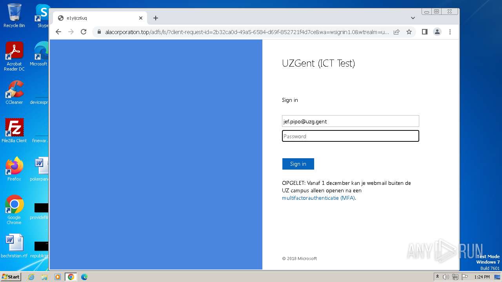Click the 1:24 PM taskbar clock
502x282 pixels.
point(482,277)
